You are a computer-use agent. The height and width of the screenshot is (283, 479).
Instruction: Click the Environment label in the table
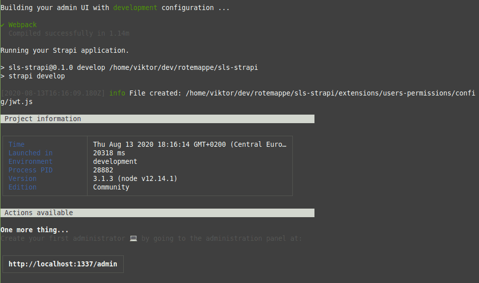click(30, 161)
